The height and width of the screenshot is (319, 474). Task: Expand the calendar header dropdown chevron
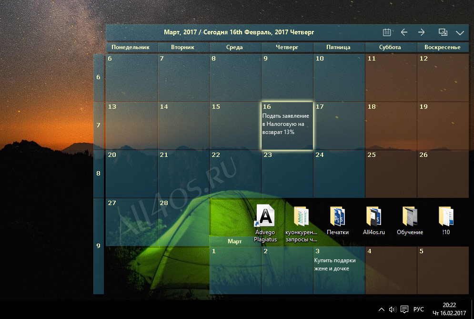point(460,33)
